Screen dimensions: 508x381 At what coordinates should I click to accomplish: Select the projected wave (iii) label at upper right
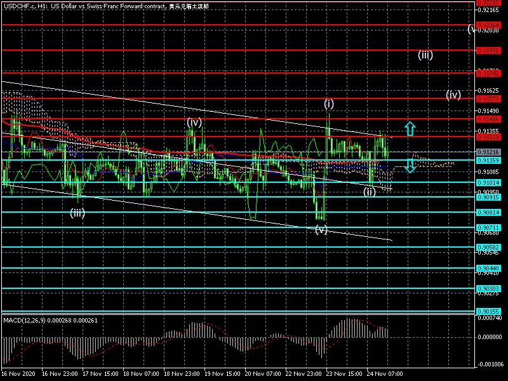[425, 55]
